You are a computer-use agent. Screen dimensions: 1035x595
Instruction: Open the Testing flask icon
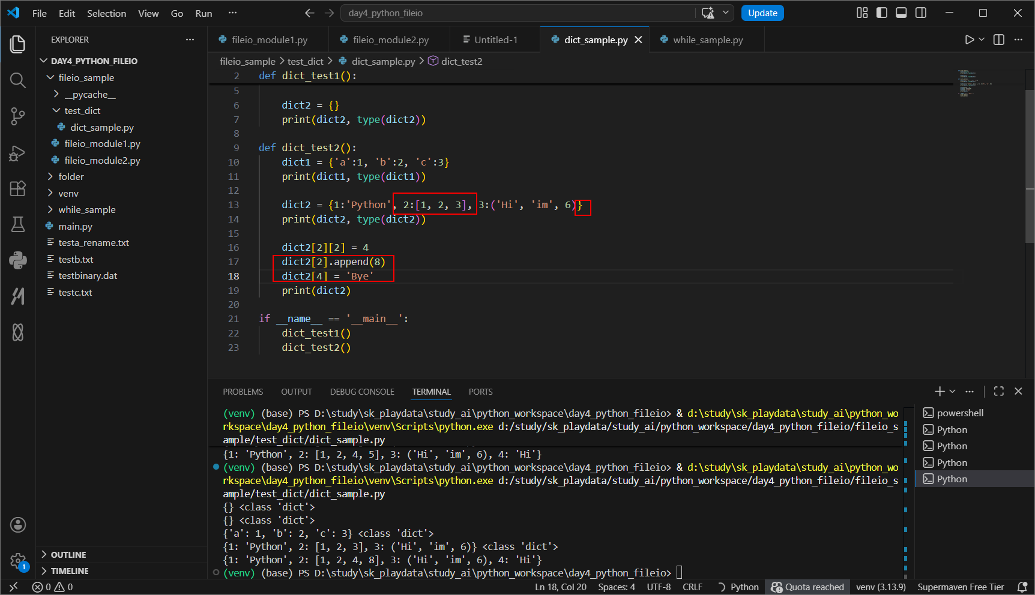18,224
